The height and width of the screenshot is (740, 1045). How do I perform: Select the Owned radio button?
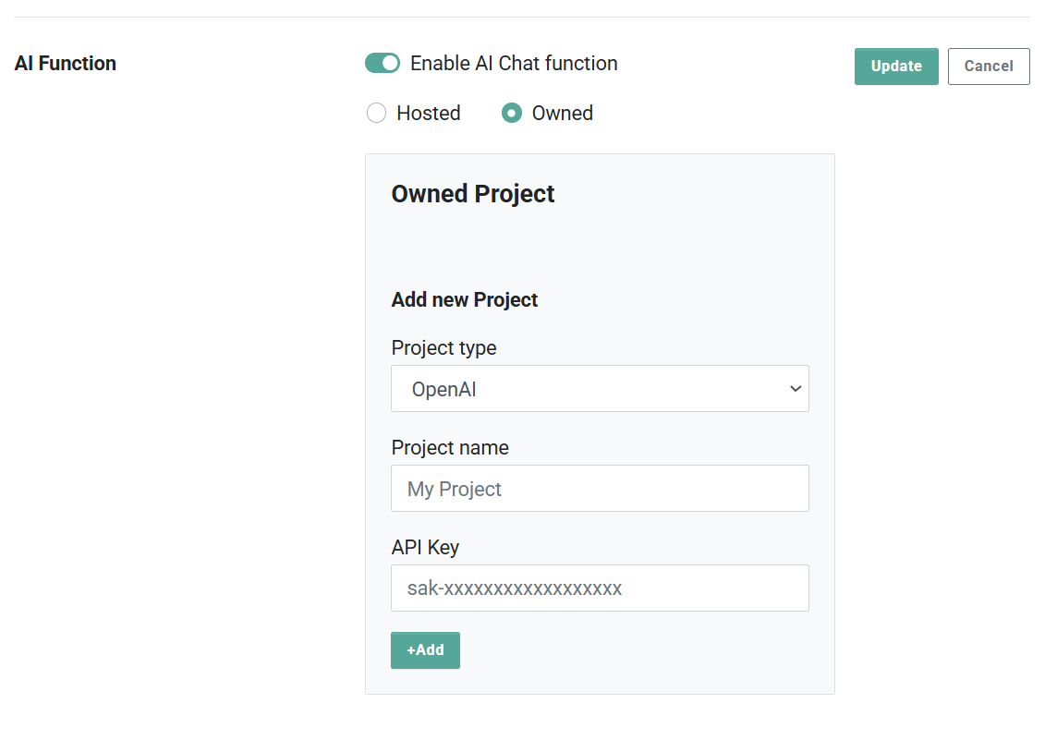(x=512, y=113)
